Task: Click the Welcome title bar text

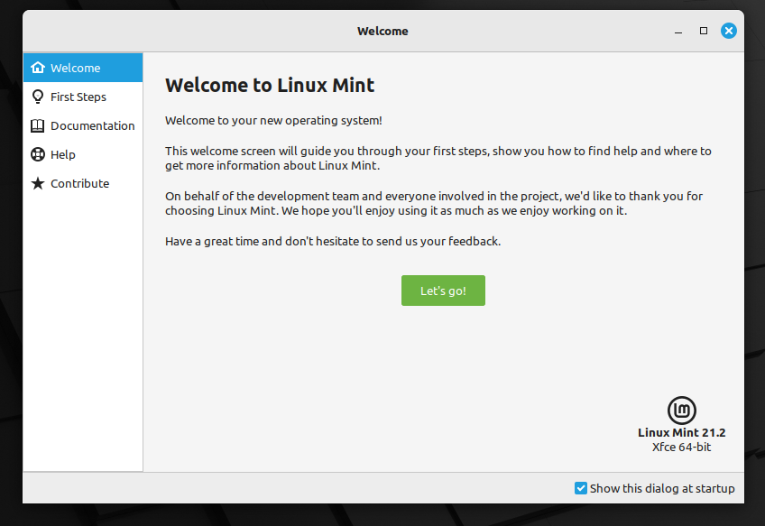Action: coord(382,30)
